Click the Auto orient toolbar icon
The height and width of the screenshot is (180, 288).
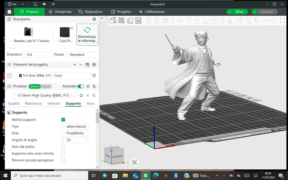click(130, 20)
